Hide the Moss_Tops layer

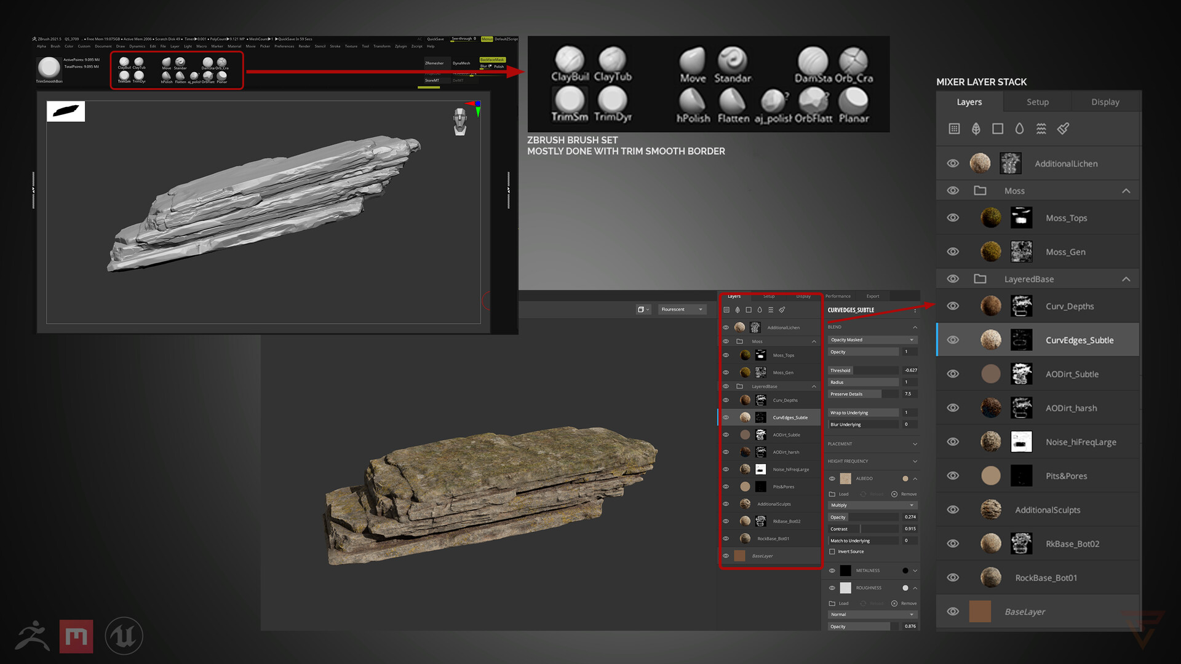click(953, 218)
